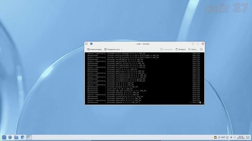
Task: Open a new tab with Новая вкладка
Action: (94, 49)
